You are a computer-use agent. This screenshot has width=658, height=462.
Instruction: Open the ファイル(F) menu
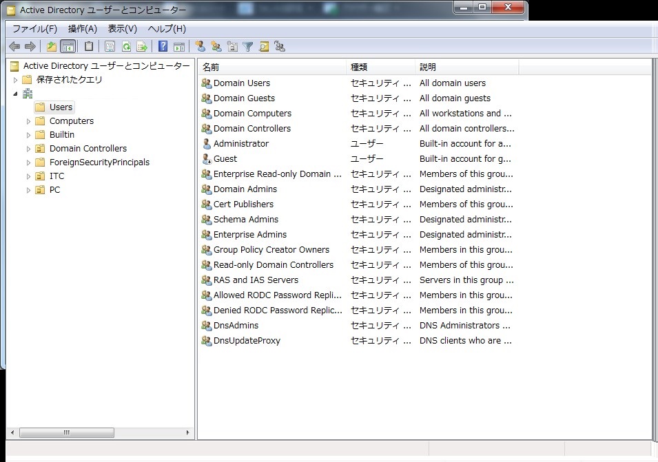click(x=34, y=28)
